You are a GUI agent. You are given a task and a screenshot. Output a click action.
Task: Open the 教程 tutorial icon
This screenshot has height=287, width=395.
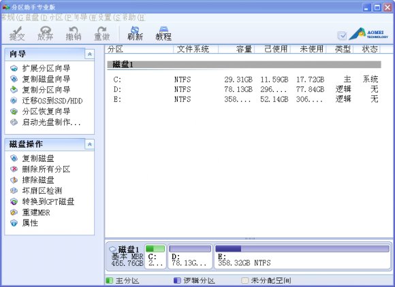coord(163,33)
